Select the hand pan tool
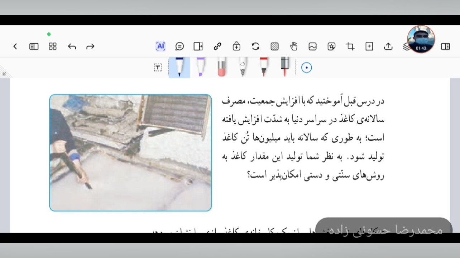This screenshot has width=460, height=258. point(293,46)
